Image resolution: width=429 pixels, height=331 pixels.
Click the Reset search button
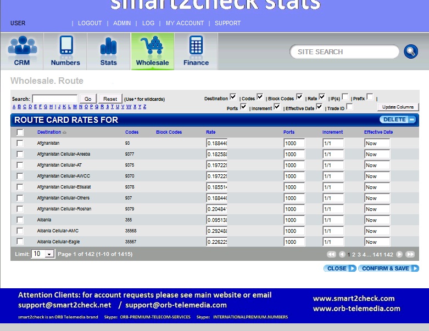(110, 99)
